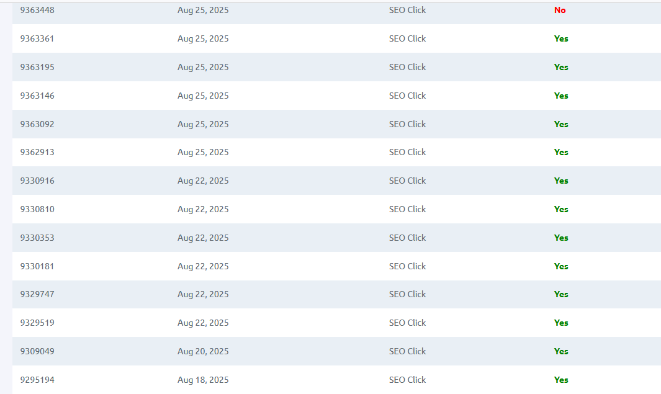Image resolution: width=661 pixels, height=394 pixels.
Task: Click the Yes status for order 9295194
Action: click(561, 380)
